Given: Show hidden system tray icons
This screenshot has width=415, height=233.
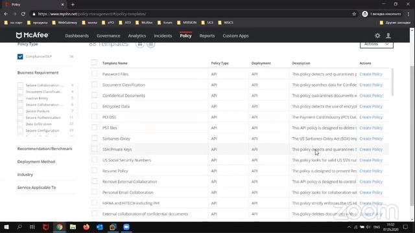Looking at the screenshot, I should [349, 227].
